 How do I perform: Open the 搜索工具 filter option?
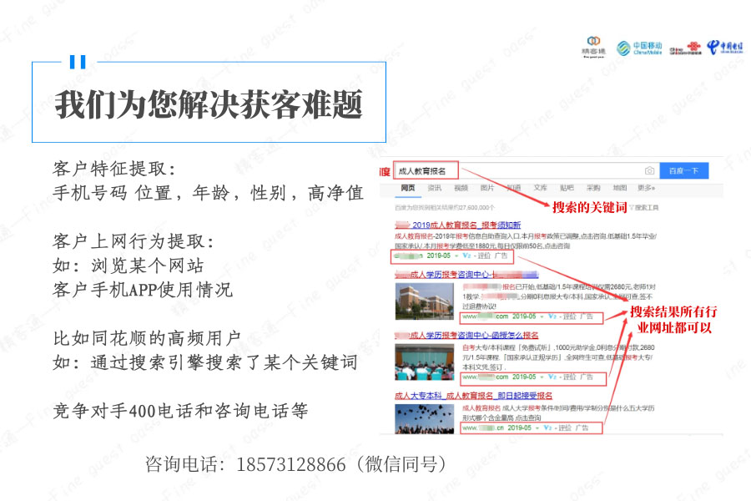[x=645, y=207]
